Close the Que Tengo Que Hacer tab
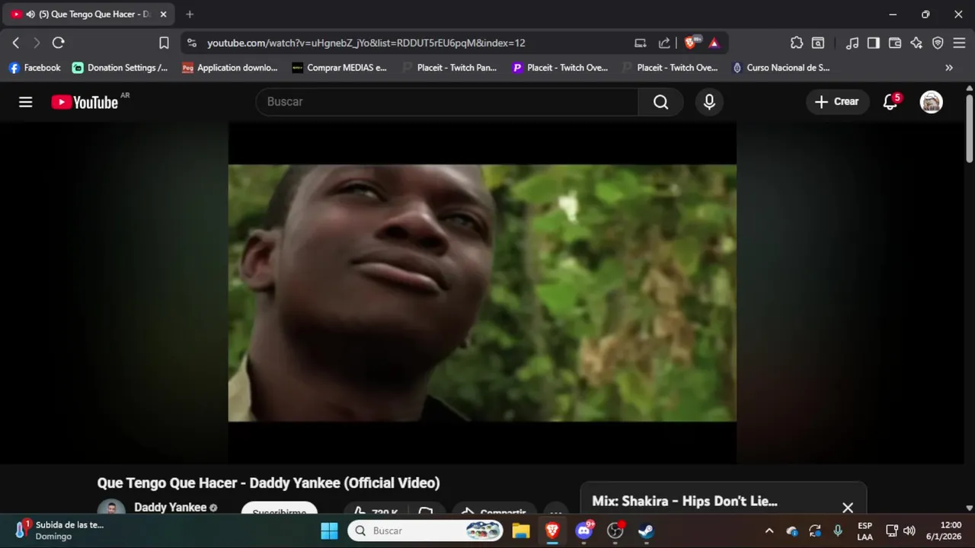The width and height of the screenshot is (975, 548). pyautogui.click(x=163, y=14)
